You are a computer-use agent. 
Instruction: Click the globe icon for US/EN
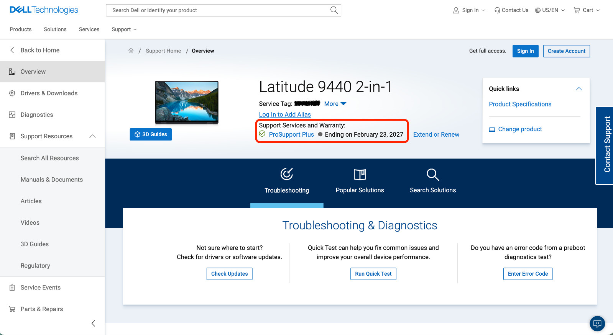coord(538,10)
